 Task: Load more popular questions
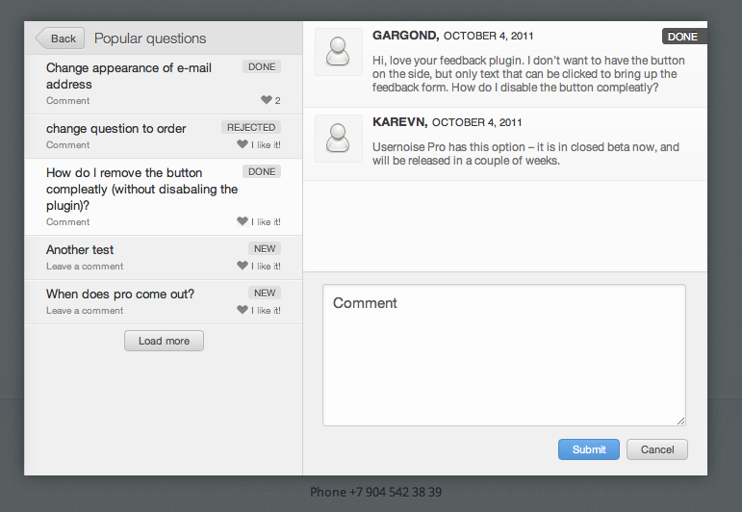coord(164,341)
